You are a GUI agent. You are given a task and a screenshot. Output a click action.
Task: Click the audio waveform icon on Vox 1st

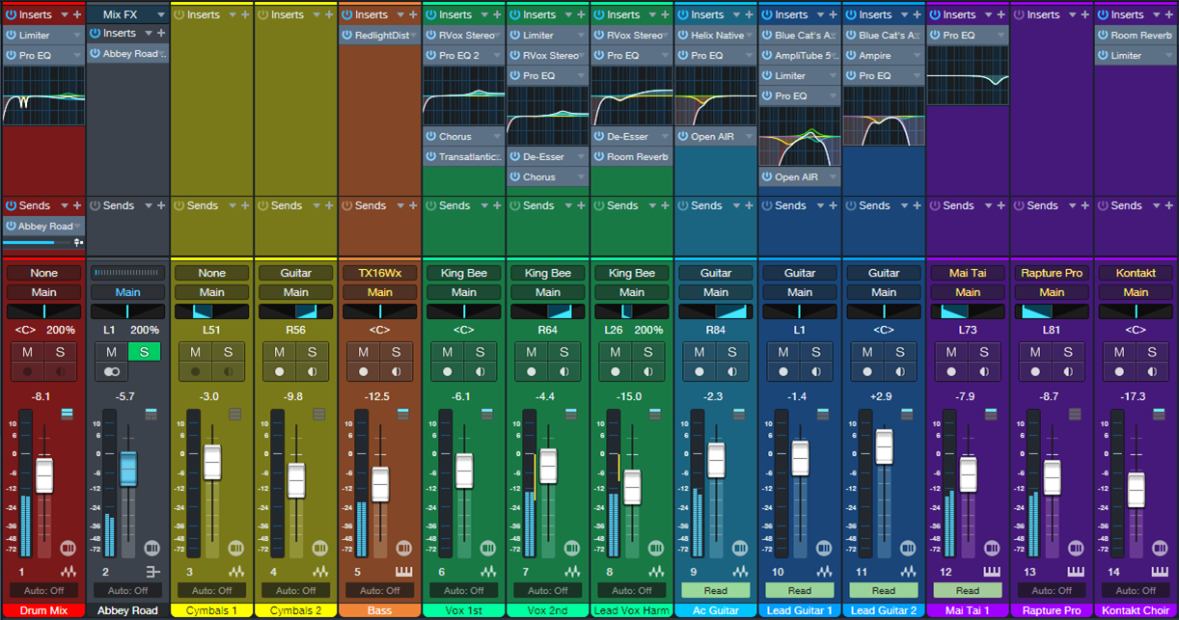pyautogui.click(x=488, y=572)
